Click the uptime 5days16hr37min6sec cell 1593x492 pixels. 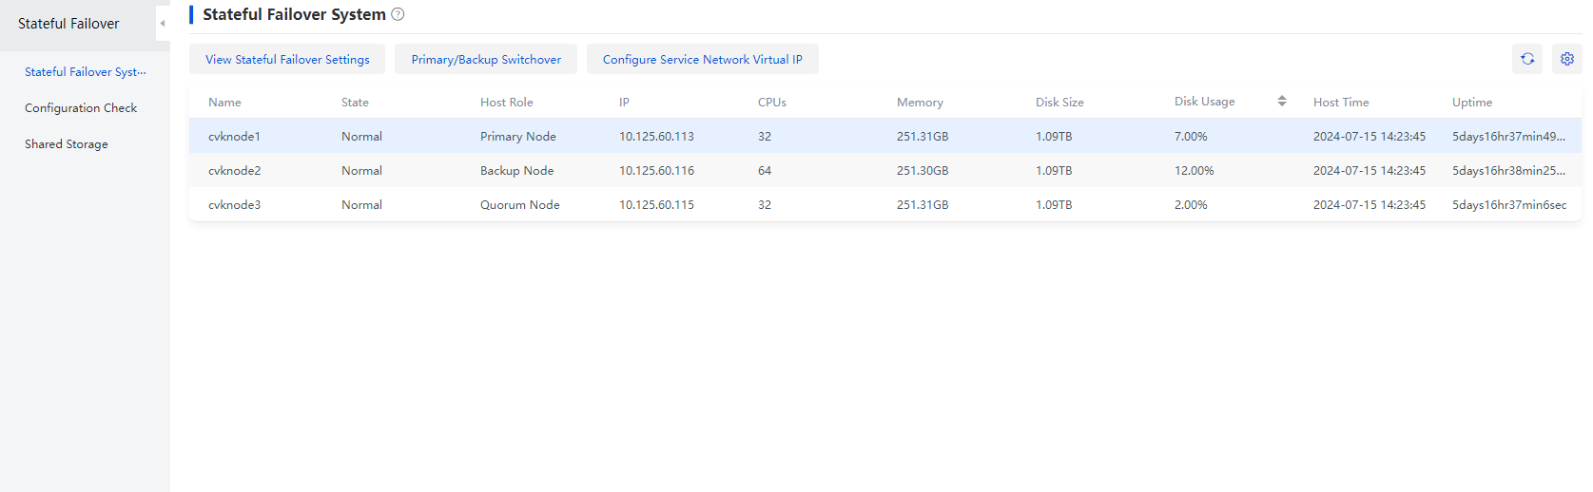pyautogui.click(x=1509, y=204)
